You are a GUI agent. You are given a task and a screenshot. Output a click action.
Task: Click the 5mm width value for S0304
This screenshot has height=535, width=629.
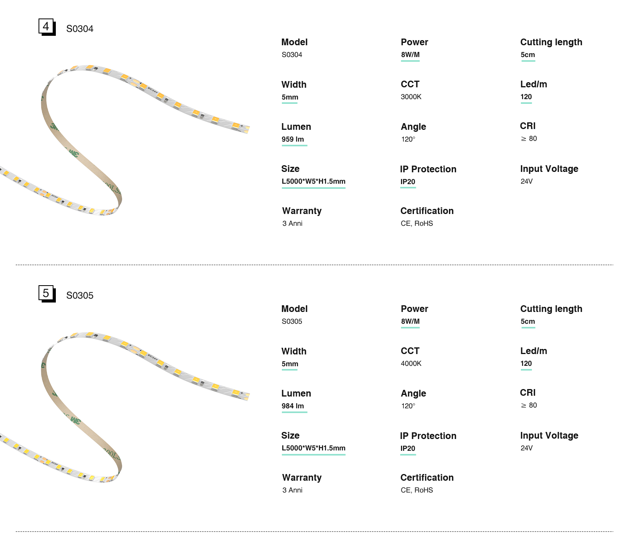point(290,97)
